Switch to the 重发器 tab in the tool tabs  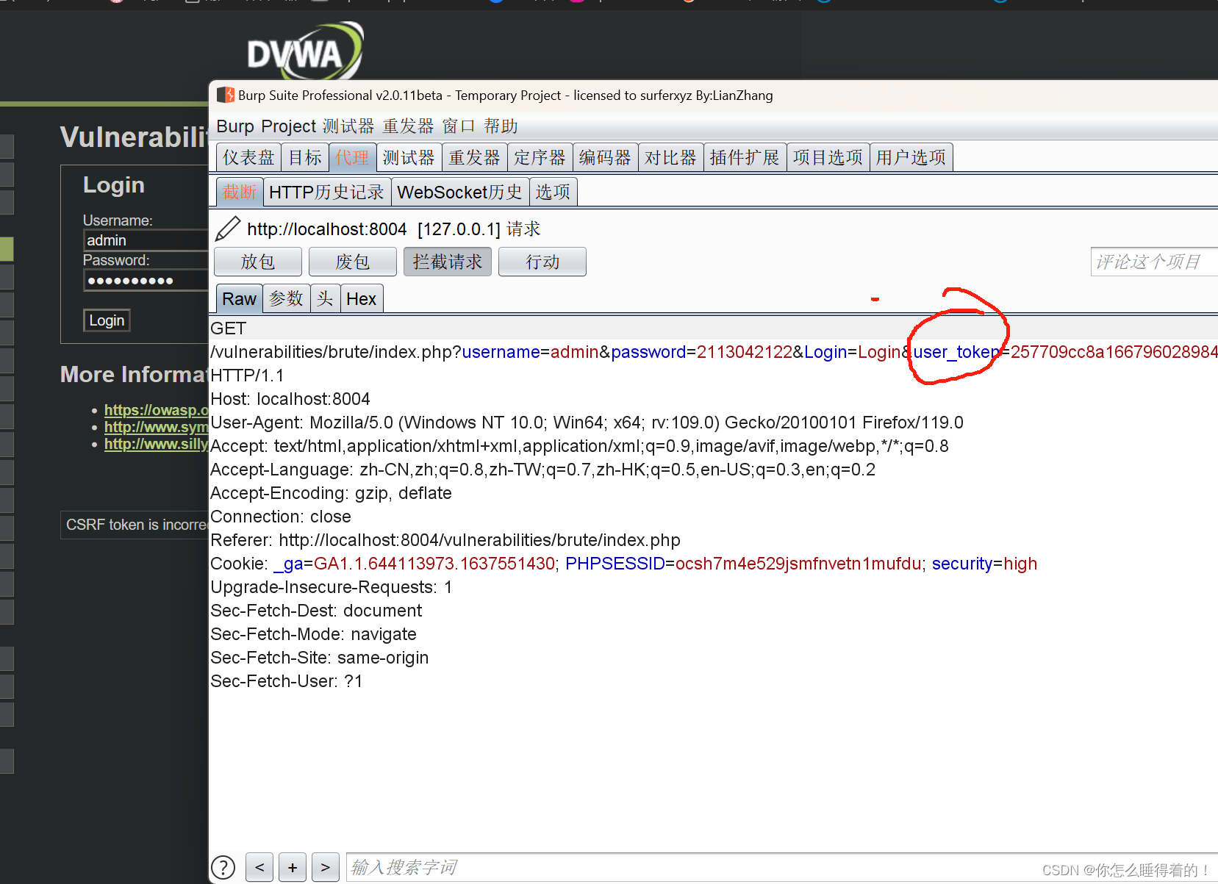(475, 157)
